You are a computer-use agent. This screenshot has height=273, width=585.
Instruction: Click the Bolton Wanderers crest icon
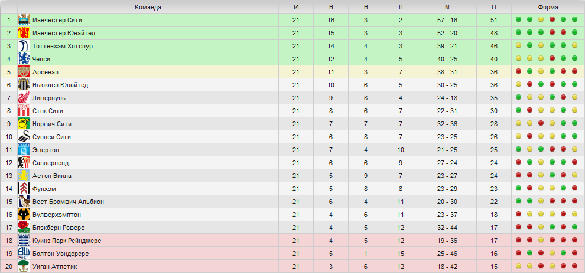pos(24,254)
